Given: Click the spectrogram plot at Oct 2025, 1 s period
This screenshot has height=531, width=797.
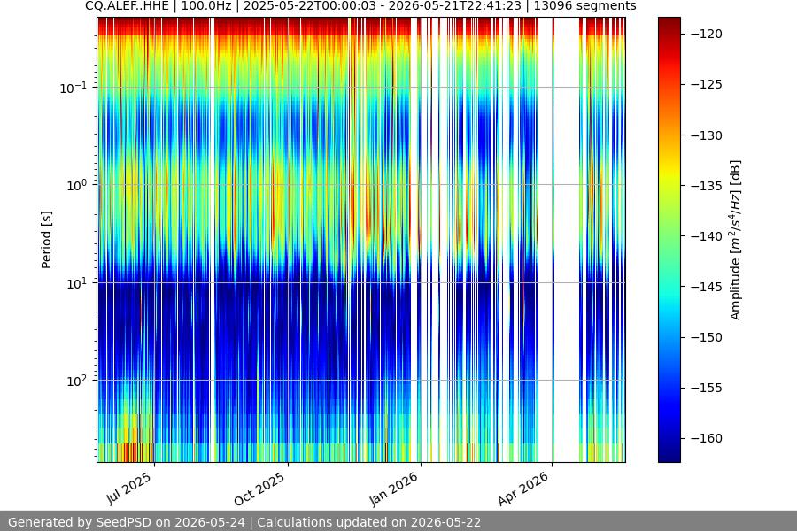Looking at the screenshot, I should coord(288,185).
